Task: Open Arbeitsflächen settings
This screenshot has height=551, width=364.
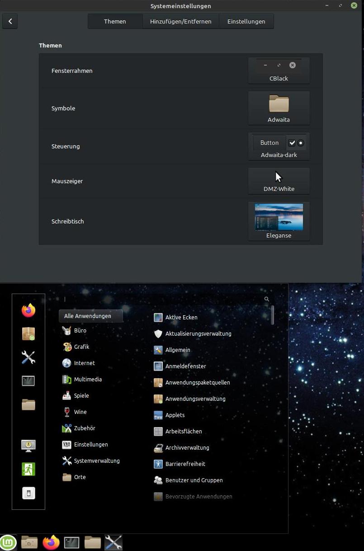Action: 178,432
